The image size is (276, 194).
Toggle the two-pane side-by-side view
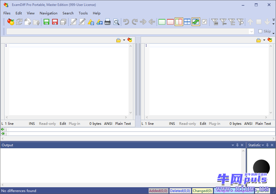[x=179, y=22]
